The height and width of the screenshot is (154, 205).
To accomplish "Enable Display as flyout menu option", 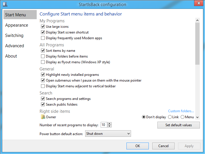I will pos(43,62).
